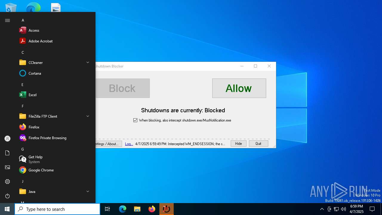382x215 pixels.
Task: Select the Microsoft Edge desktop icon
Action: click(x=33, y=7)
